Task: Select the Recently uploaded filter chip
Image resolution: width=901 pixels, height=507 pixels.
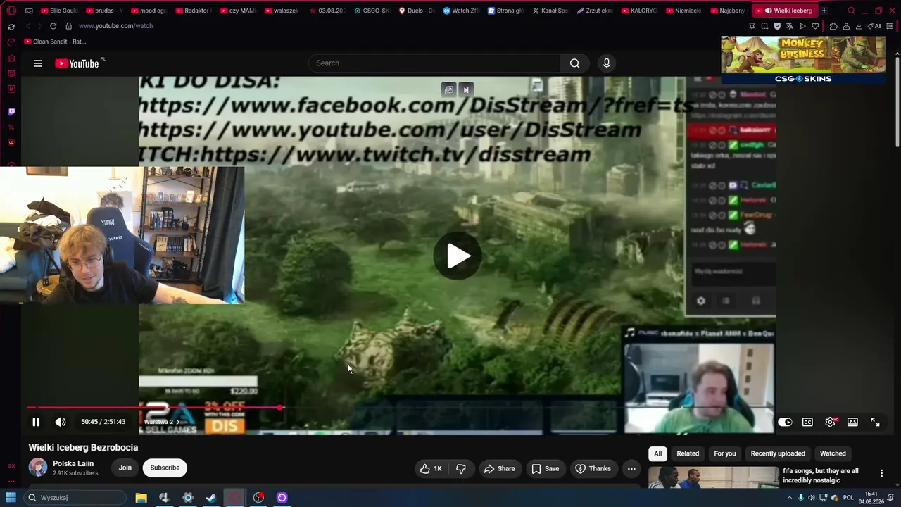Action: pos(778,453)
